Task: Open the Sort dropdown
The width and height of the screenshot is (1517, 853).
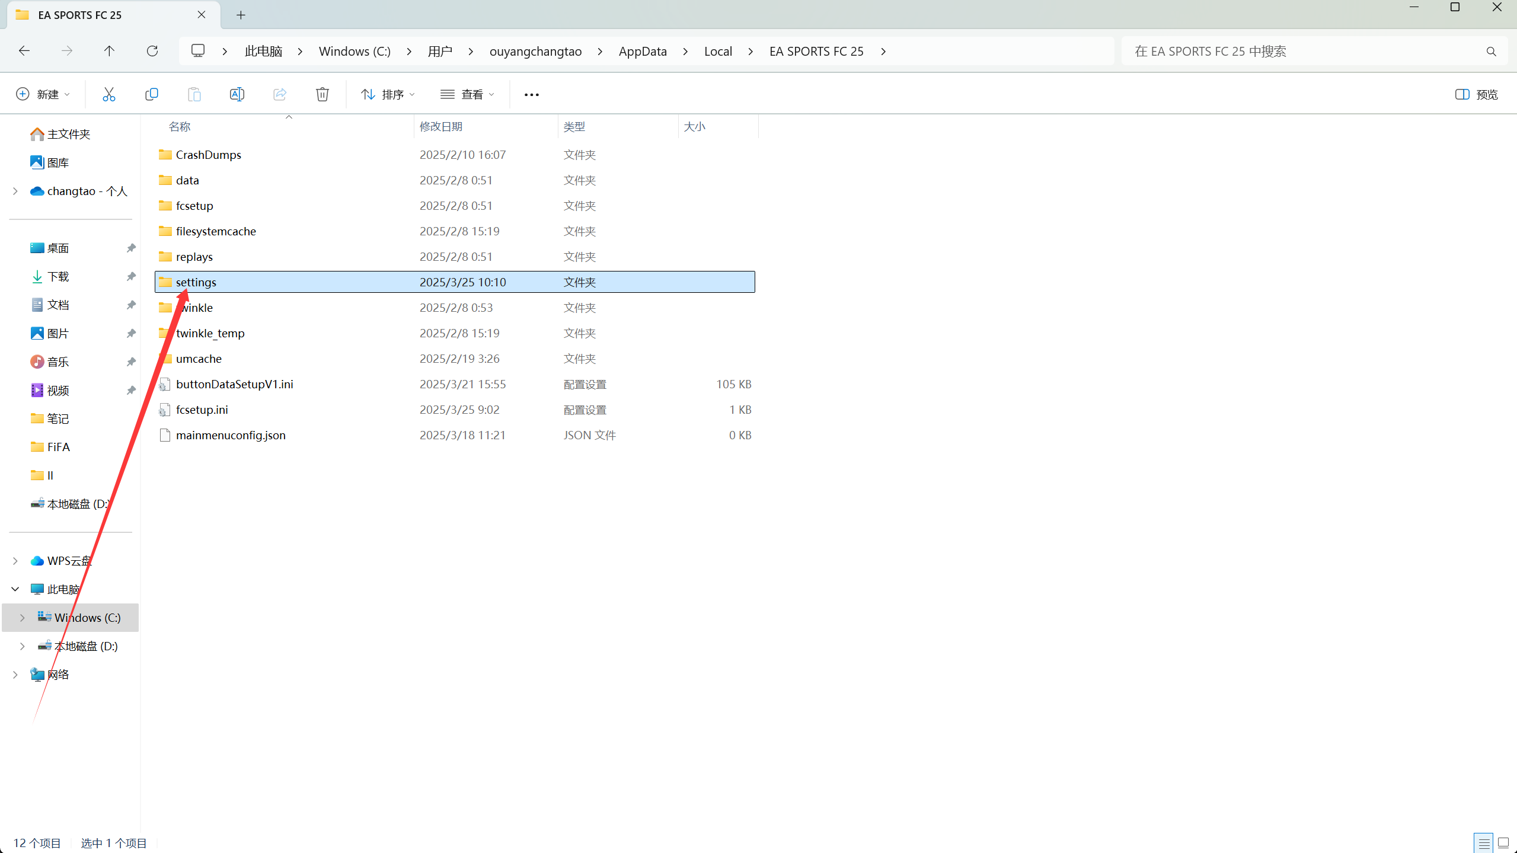Action: [x=388, y=94]
